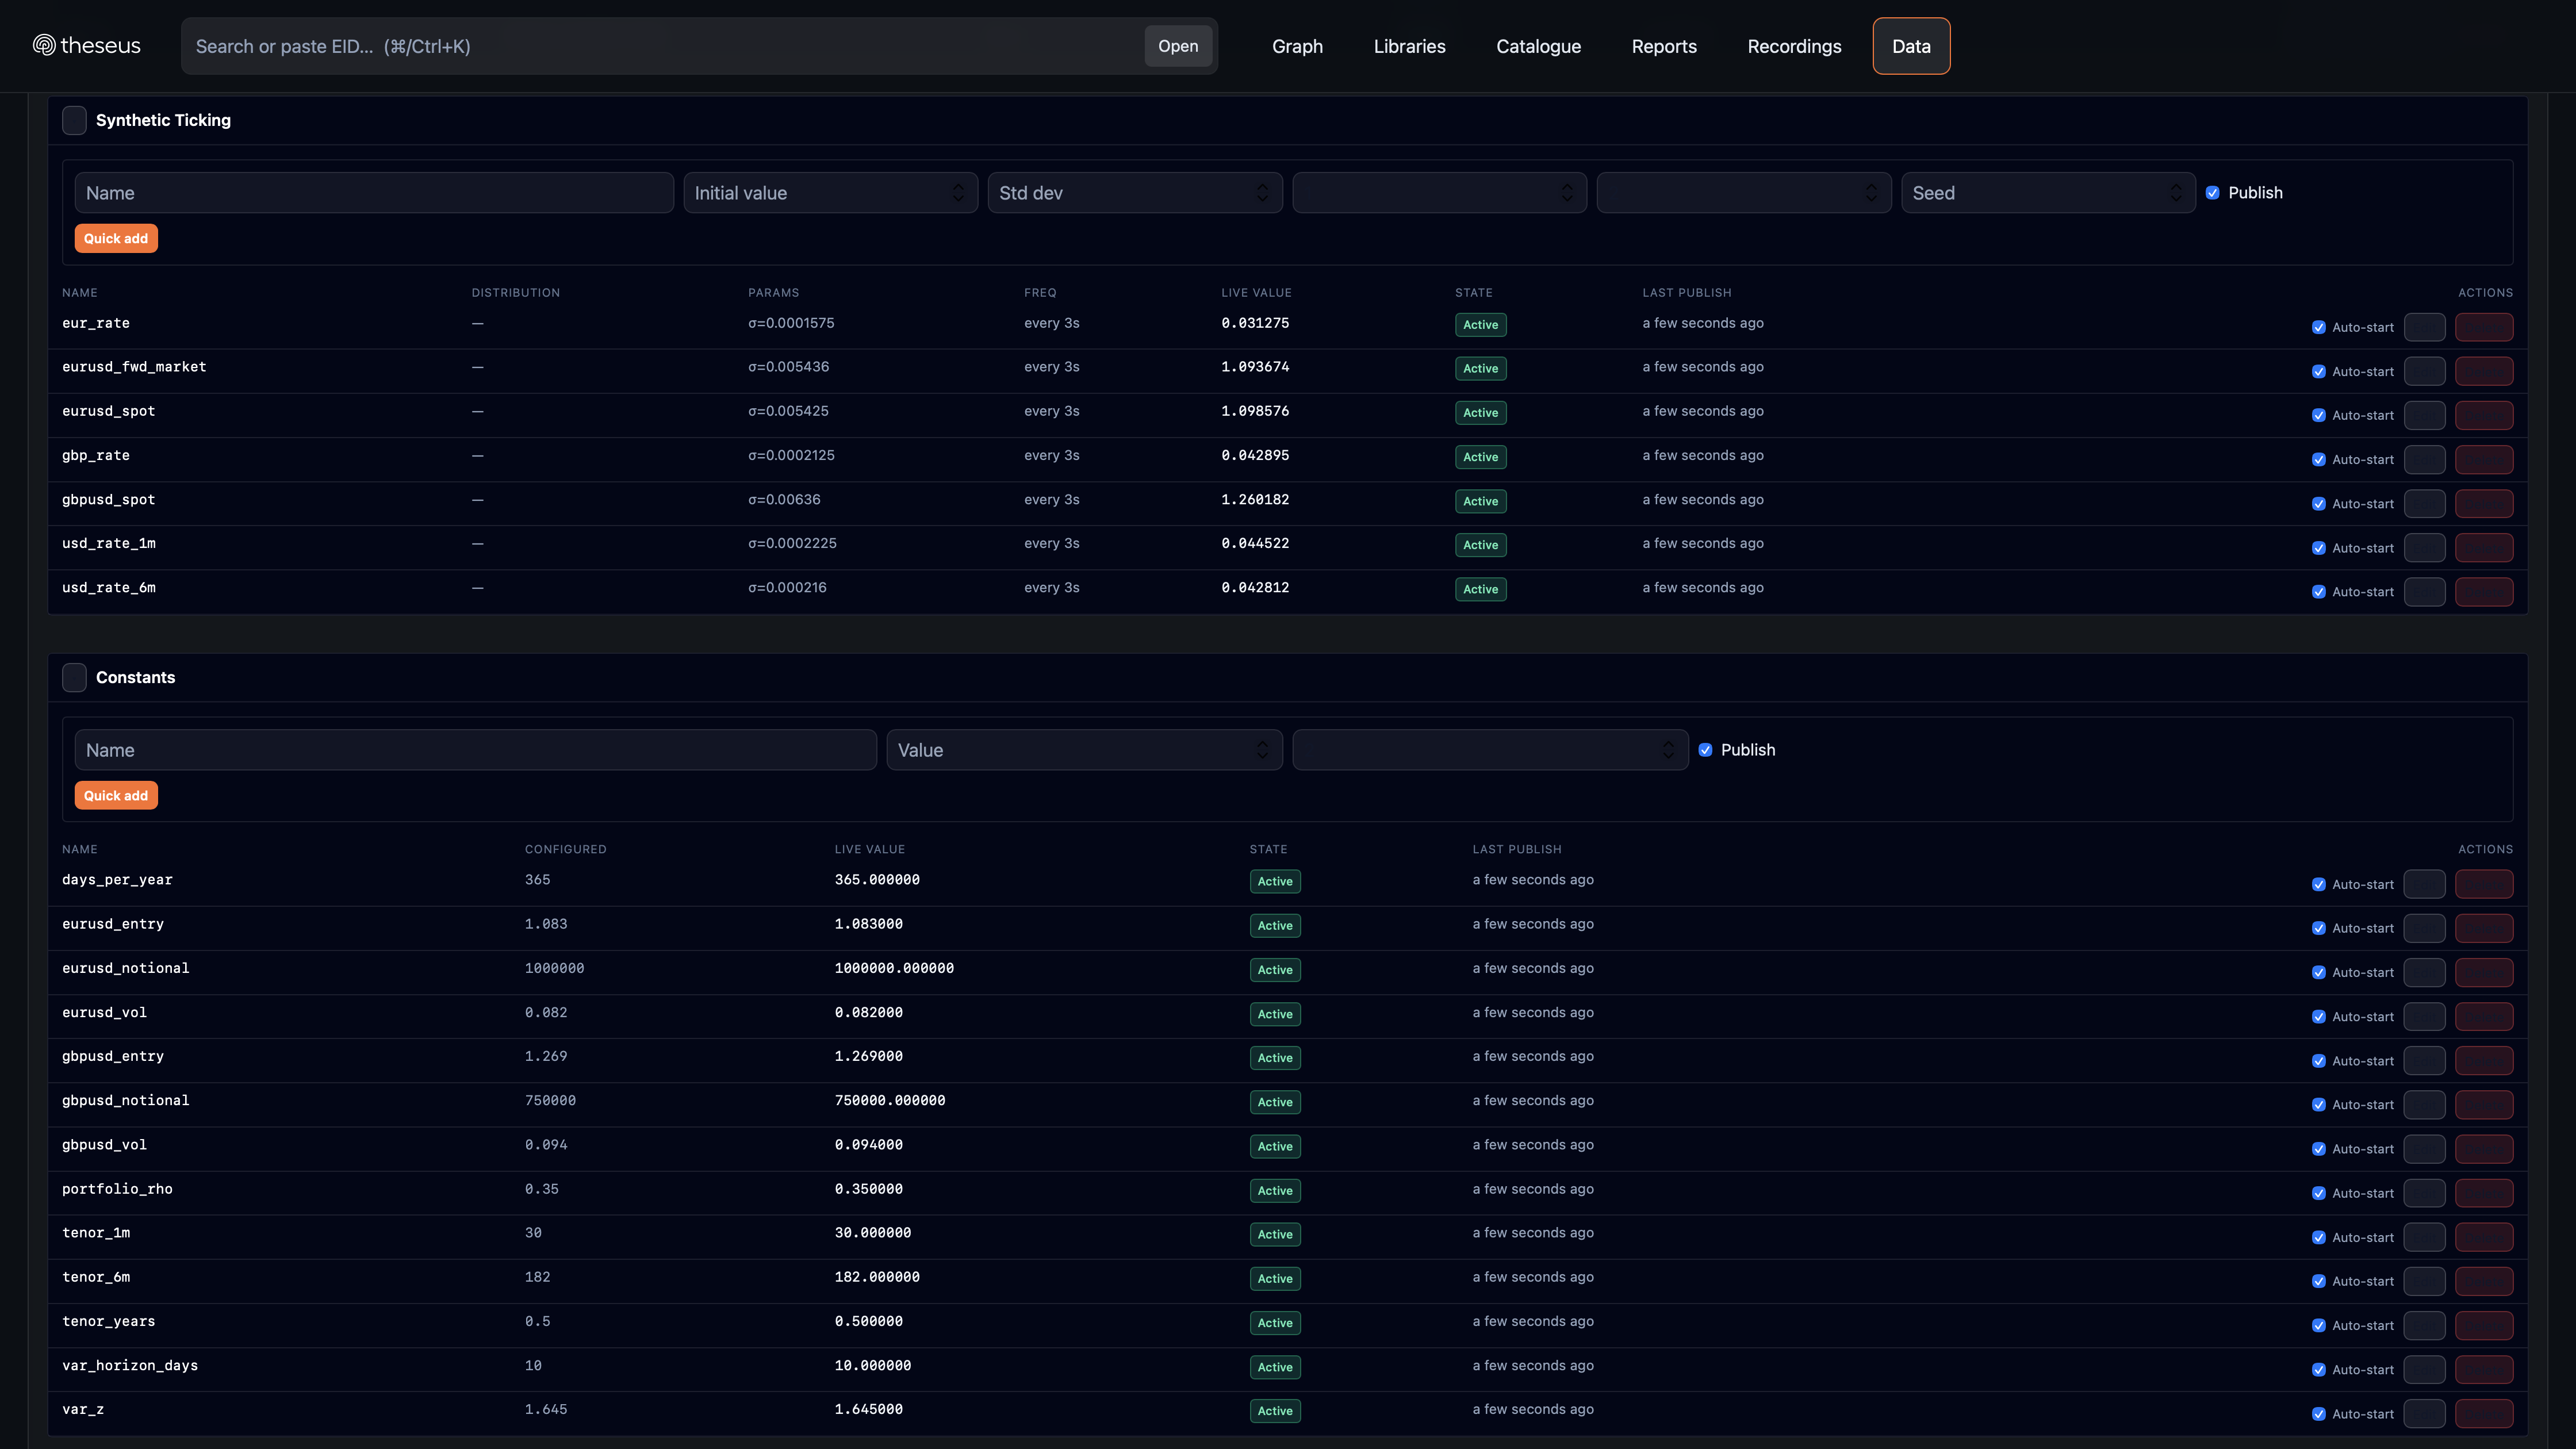
Task: Click the Active badge for tenor_years
Action: coord(1275,1323)
